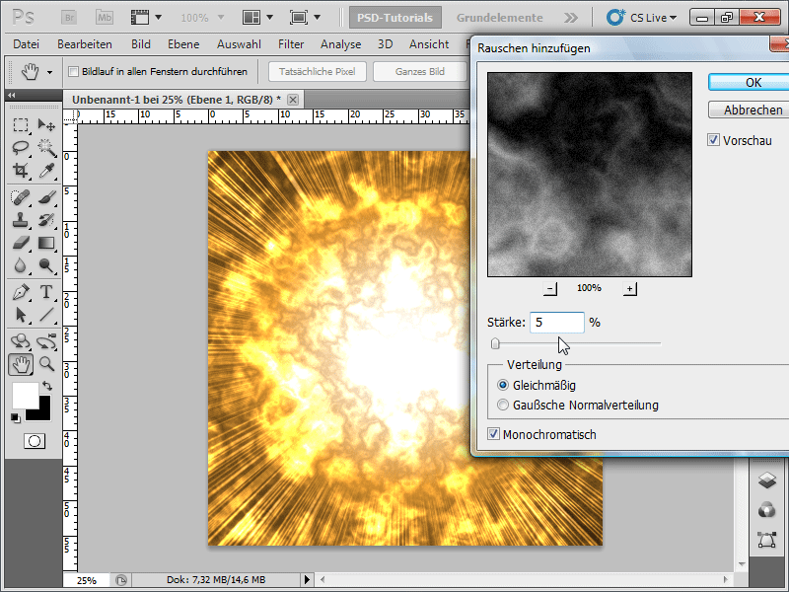Show more workspaces chevron
The image size is (789, 592).
[571, 18]
